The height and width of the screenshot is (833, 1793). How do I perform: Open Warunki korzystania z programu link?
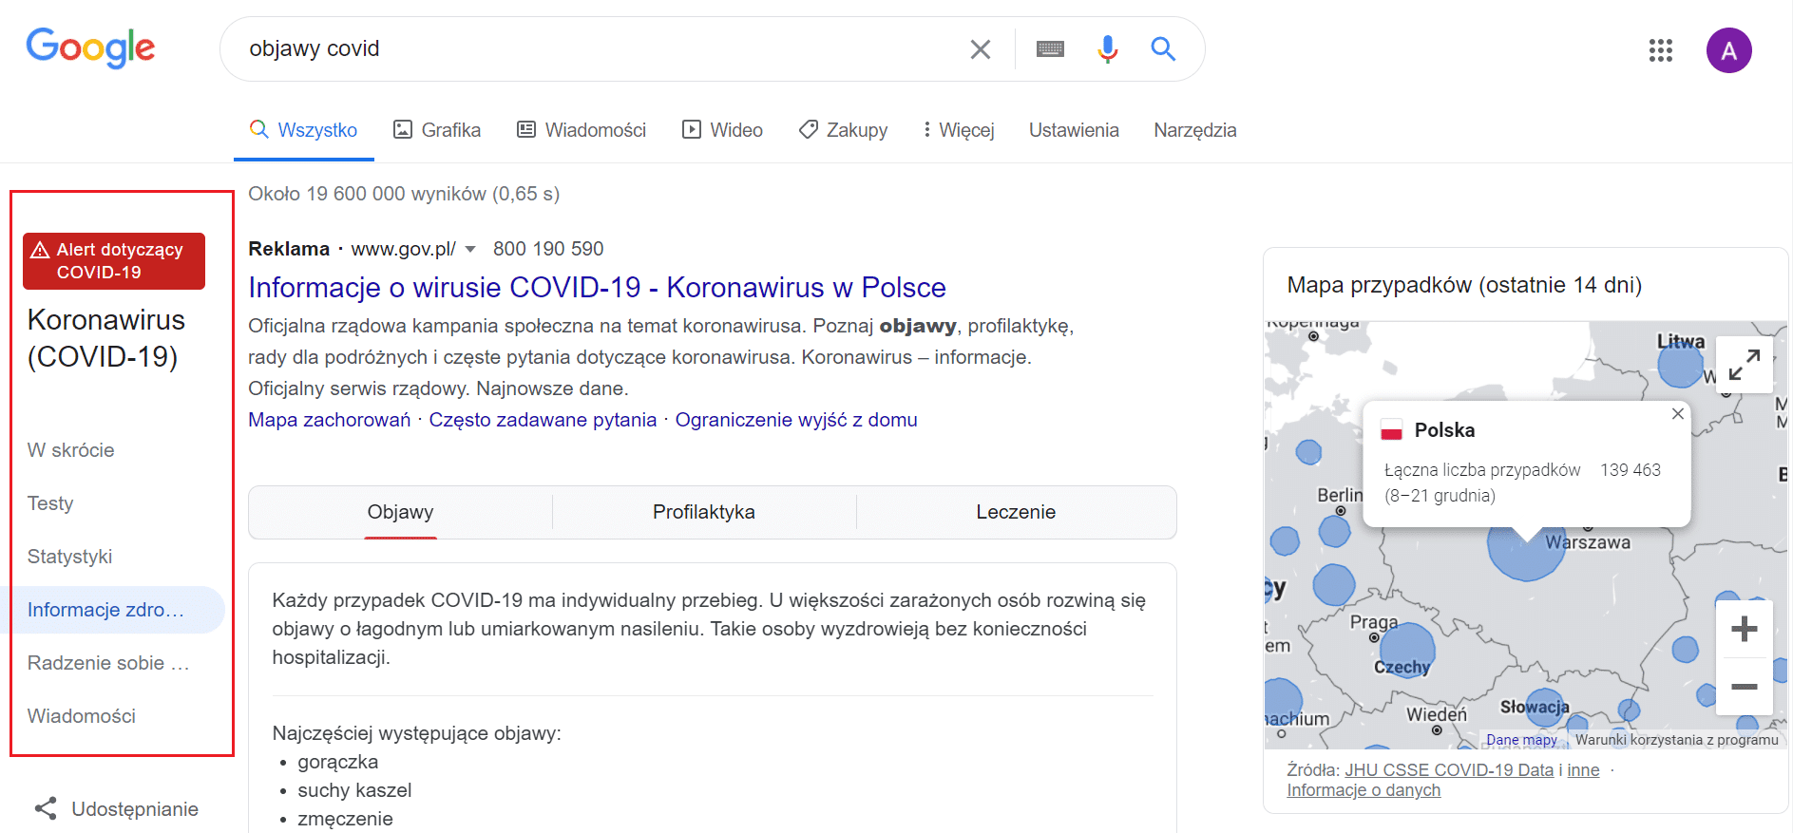click(x=1677, y=740)
